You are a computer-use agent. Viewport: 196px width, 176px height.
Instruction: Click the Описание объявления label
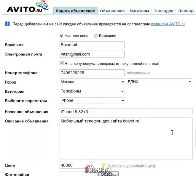27,121
